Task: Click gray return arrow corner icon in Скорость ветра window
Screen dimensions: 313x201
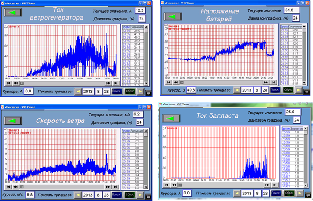Action: (148, 196)
